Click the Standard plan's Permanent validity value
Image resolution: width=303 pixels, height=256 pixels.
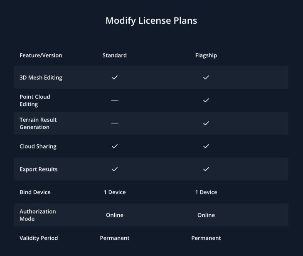click(x=115, y=238)
